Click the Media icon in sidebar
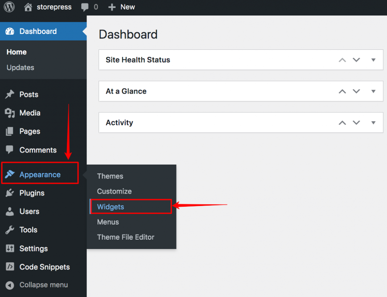This screenshot has height=297, width=387. pyautogui.click(x=10, y=113)
